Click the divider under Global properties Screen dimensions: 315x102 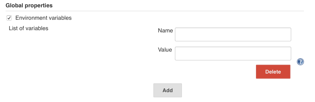click(155, 11)
